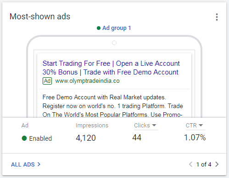The image size is (229, 178).
Task: Click the Start Trading For Free headline
Action: [76, 63]
